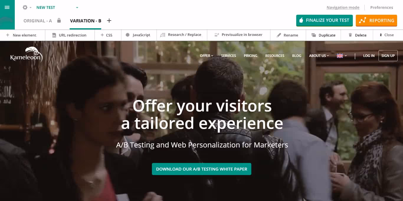Select the Rename pencil option
This screenshot has width=403, height=201.
[x=287, y=35]
